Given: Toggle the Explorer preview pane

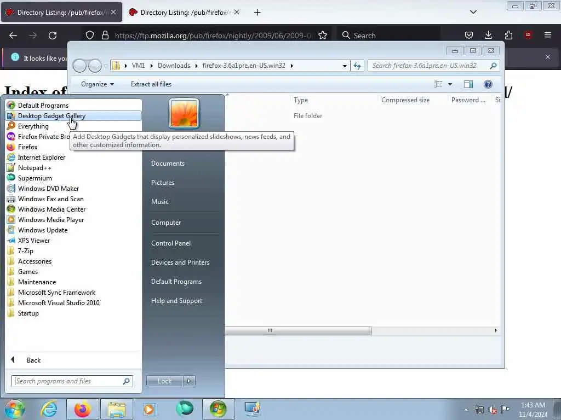Looking at the screenshot, I should tap(468, 84).
